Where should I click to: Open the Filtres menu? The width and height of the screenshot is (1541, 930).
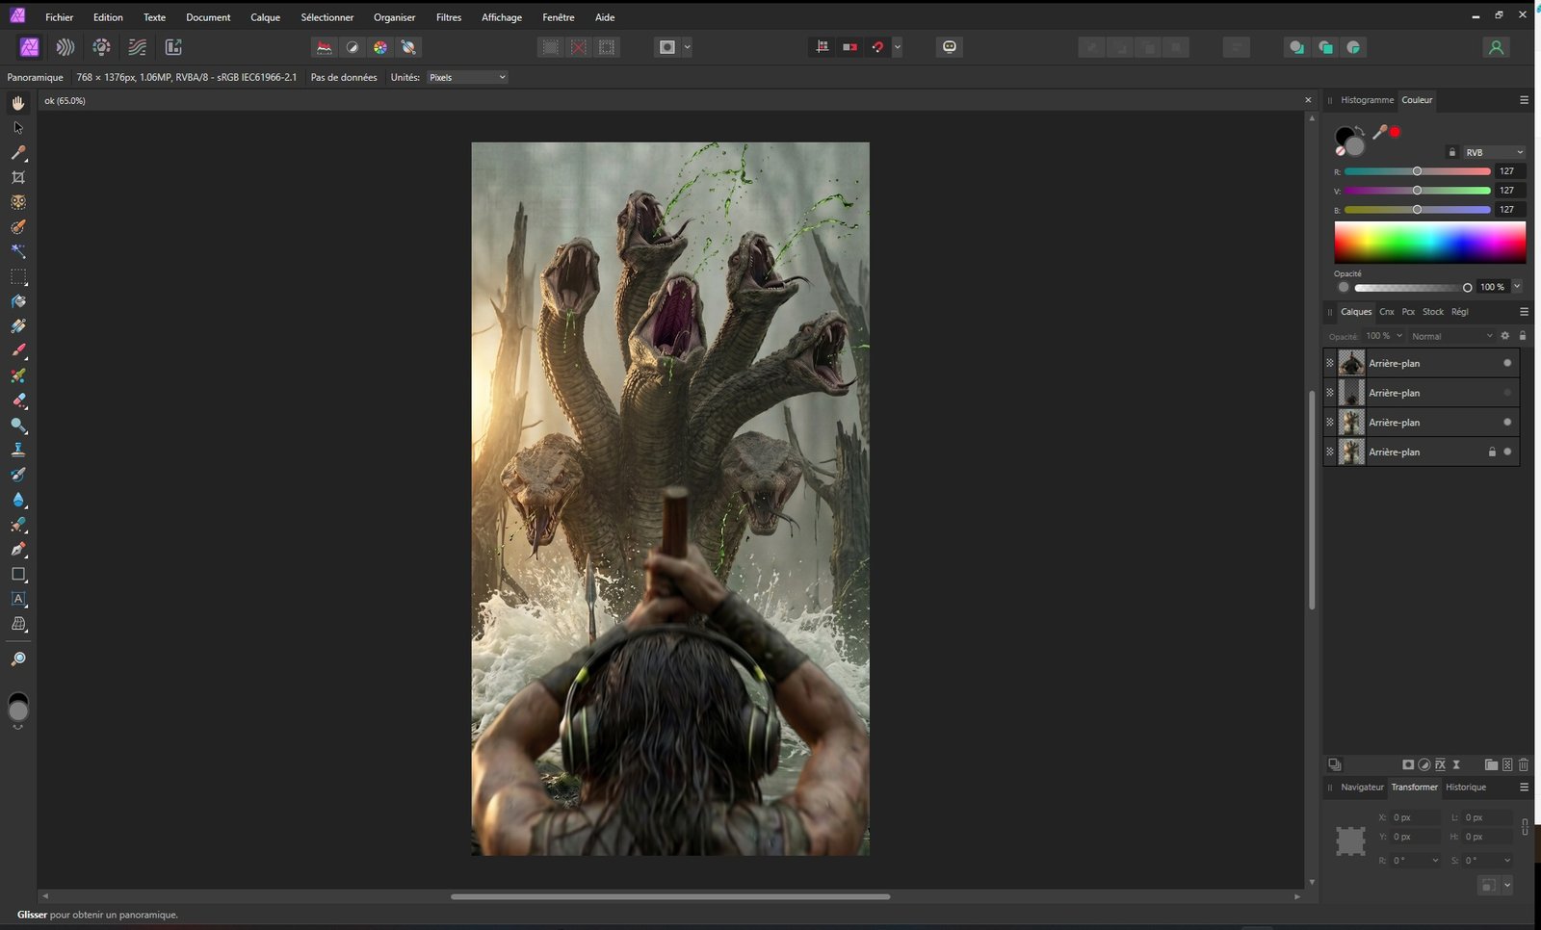(448, 17)
